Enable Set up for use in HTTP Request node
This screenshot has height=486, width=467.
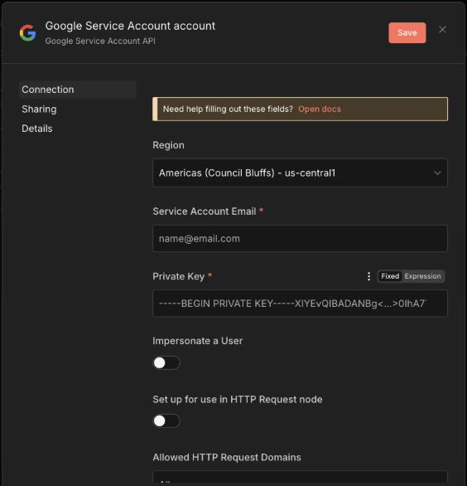[166, 421]
